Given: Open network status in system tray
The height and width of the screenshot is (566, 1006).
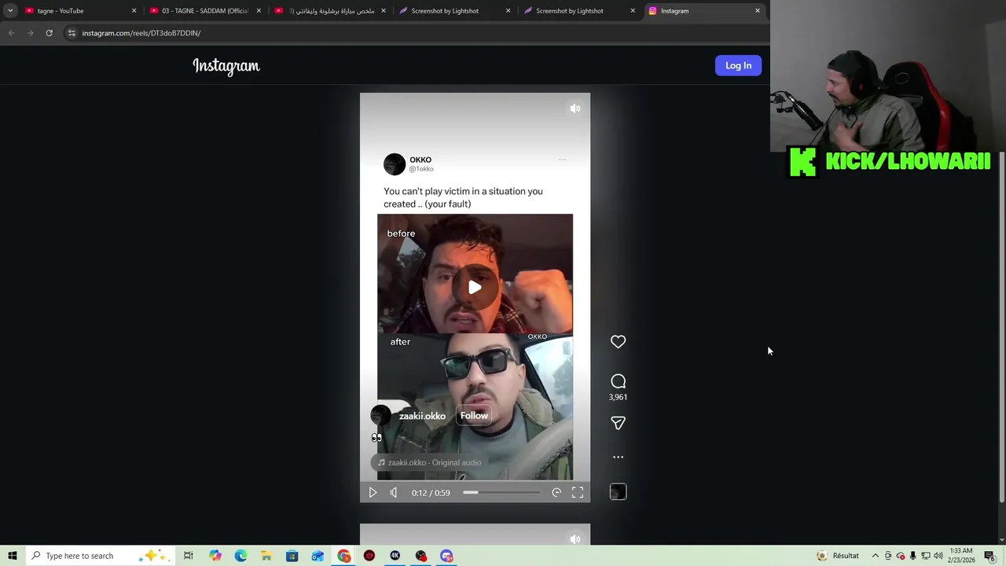Looking at the screenshot, I should [x=925, y=556].
